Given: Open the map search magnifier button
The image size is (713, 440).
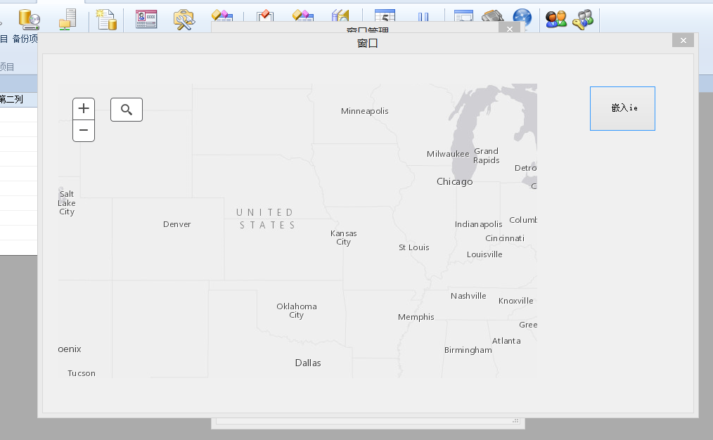Looking at the screenshot, I should (127, 110).
